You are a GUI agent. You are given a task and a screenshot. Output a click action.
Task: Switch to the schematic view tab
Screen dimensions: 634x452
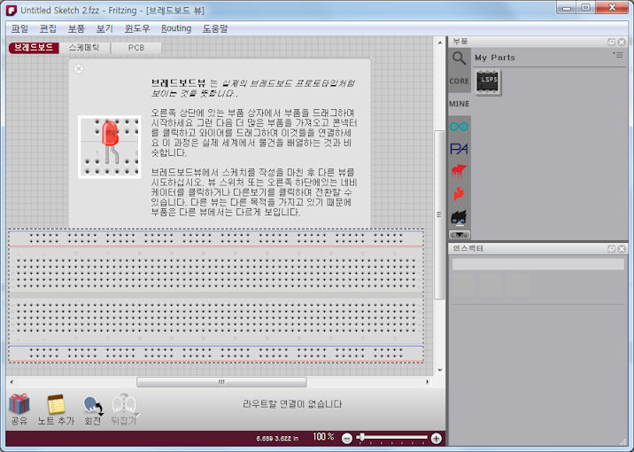click(84, 48)
